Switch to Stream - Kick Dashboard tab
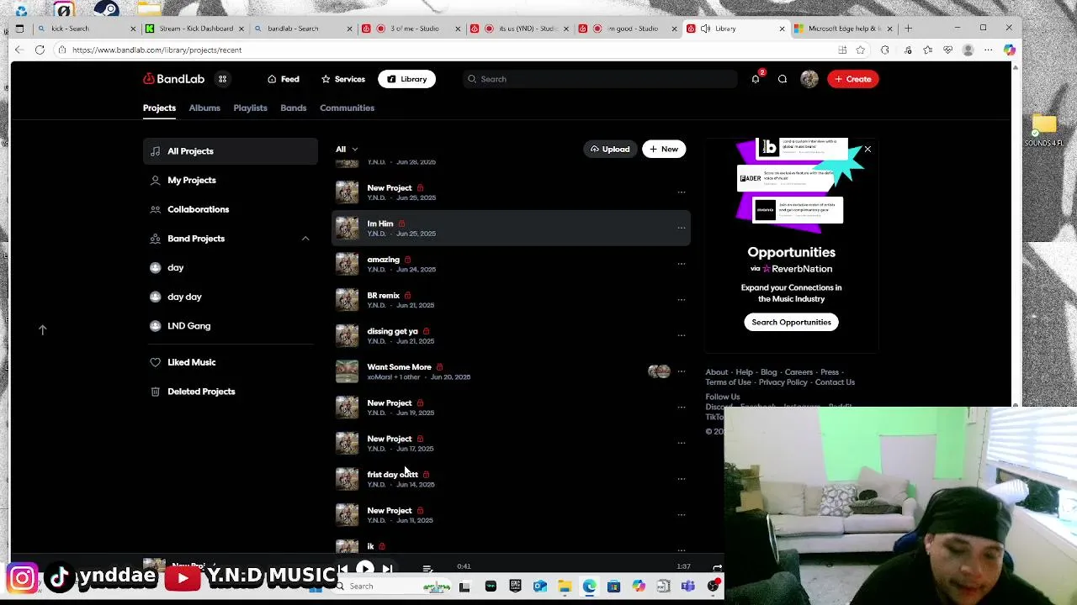The width and height of the screenshot is (1077, 605). 195,29
